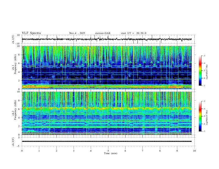Click the ch.2 spectrogram plot
The height and width of the screenshot is (169, 219).
click(107, 113)
